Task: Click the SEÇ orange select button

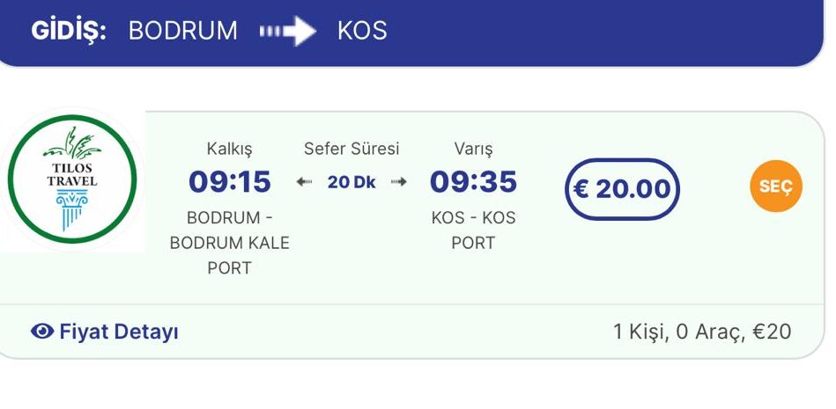Action: pos(776,187)
